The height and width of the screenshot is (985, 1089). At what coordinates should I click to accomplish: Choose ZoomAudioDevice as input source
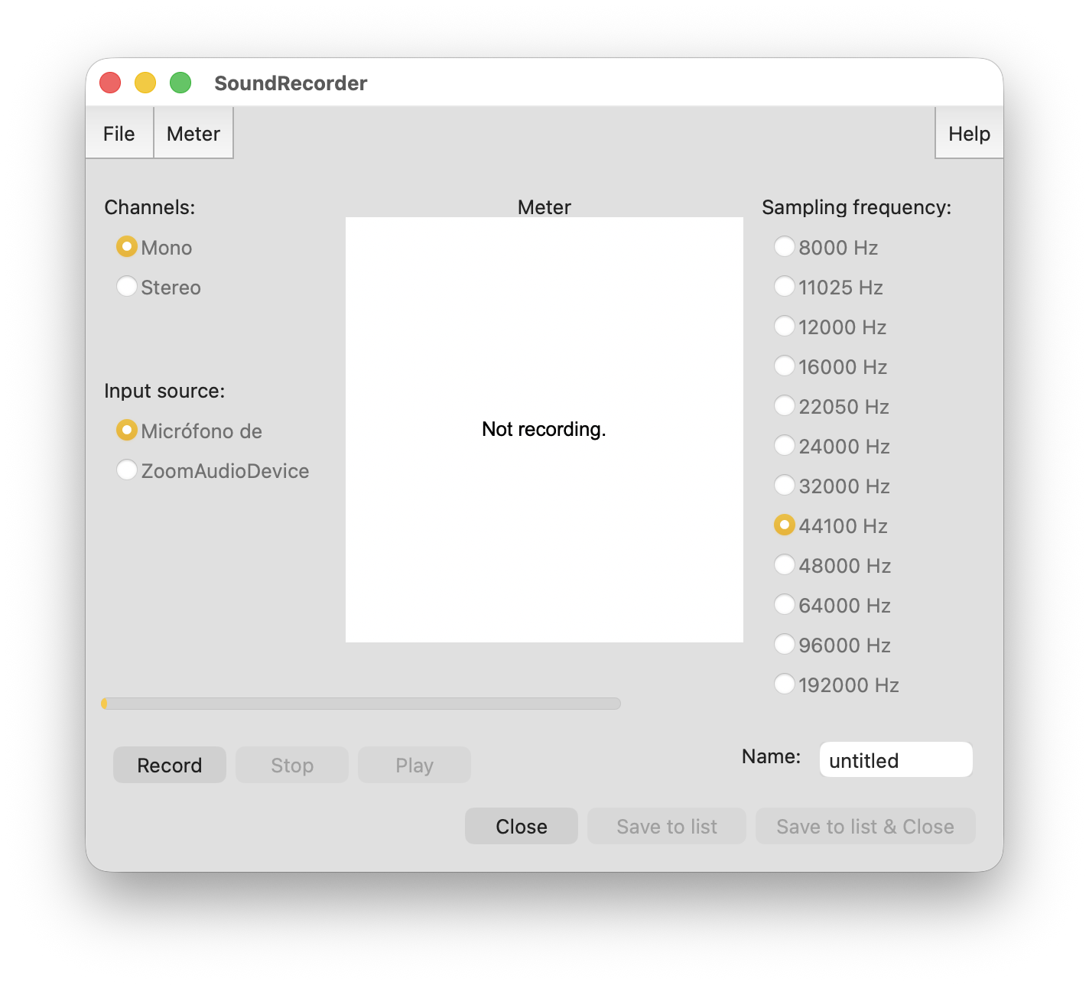pos(127,470)
